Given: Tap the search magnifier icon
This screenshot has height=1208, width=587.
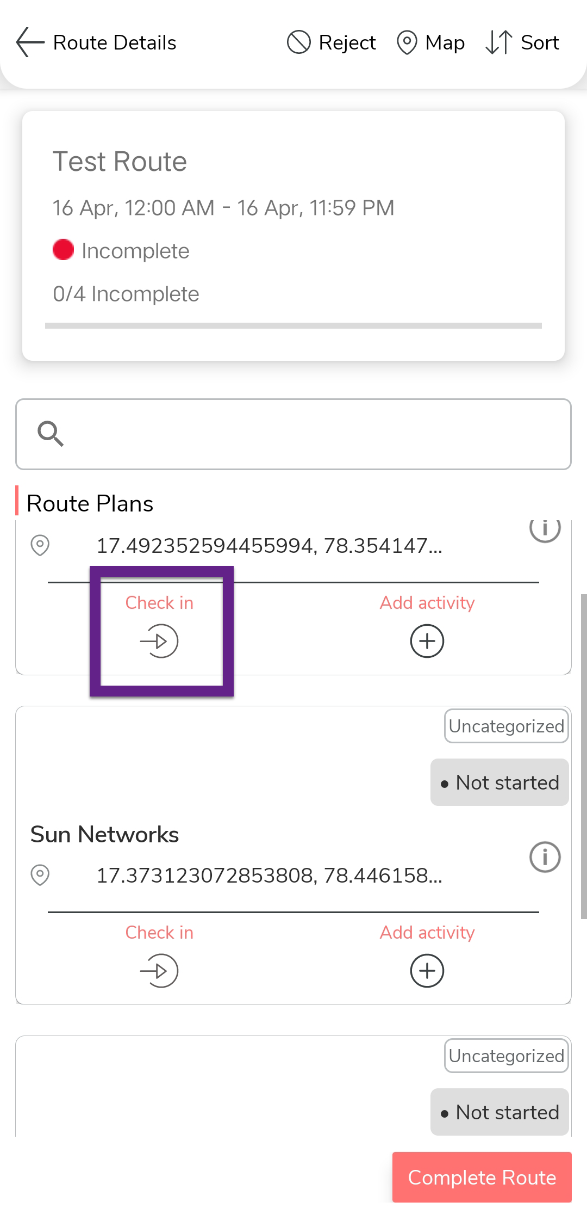Looking at the screenshot, I should (51, 434).
